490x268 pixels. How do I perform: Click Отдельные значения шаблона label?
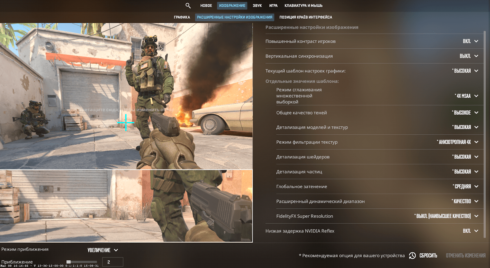click(302, 81)
